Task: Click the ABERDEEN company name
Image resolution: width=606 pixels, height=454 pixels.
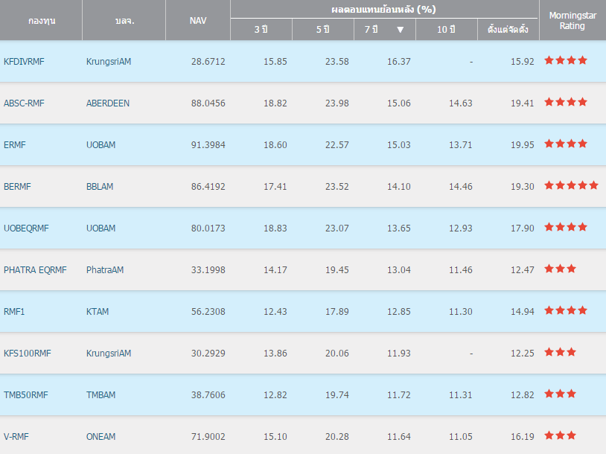Action: pos(107,103)
